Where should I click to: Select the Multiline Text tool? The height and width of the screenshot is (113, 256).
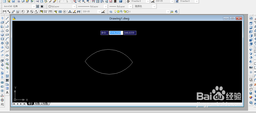pos(7,93)
